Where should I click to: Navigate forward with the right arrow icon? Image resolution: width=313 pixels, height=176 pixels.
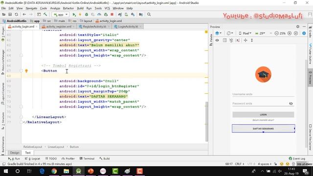click(31, 14)
